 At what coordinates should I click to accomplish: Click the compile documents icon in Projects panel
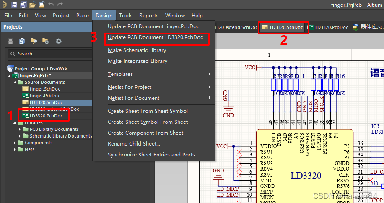click(22, 41)
